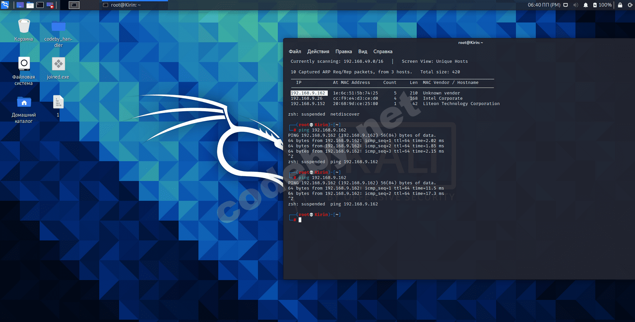Viewport: 635px width, 322px height.
Task: Click the display tray icon
Action: coord(566,5)
